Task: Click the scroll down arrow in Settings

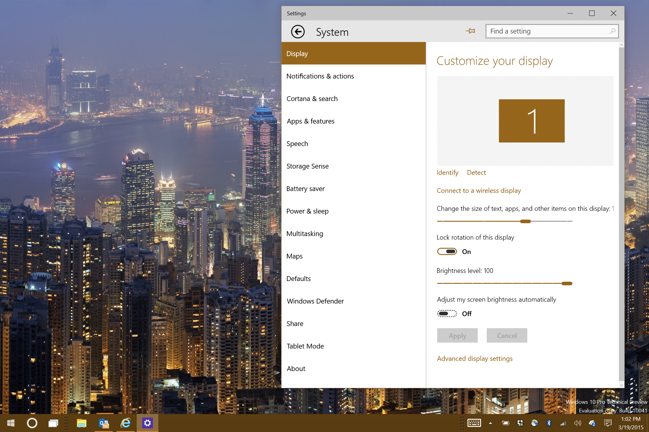Action: pos(622,385)
